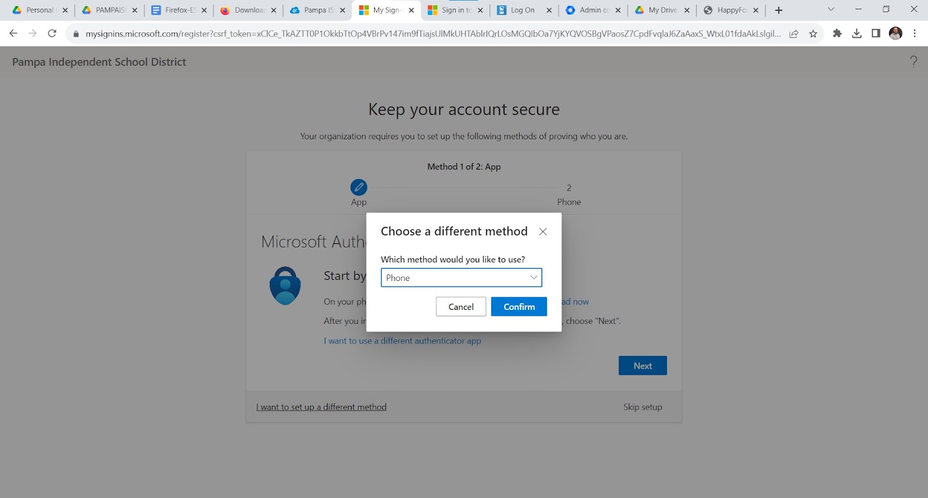Click the address bar URL
The width and height of the screenshot is (928, 498).
[433, 34]
